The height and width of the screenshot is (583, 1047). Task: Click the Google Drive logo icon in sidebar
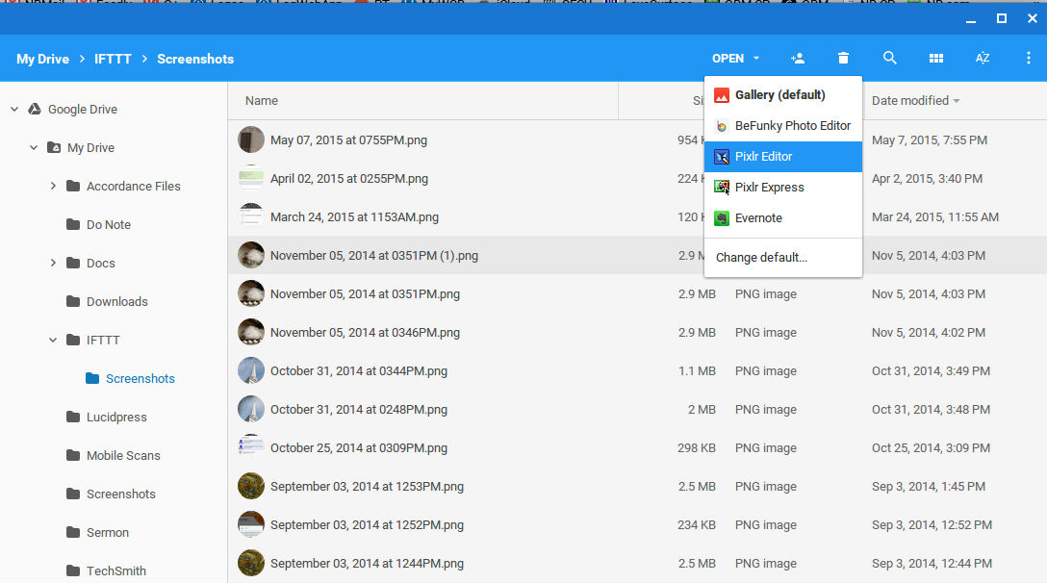pos(35,109)
